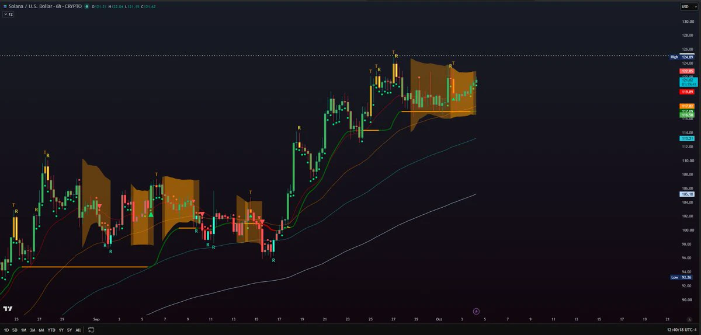The image size is (701, 335).
Task: Click the green up-triangle signal near Sep 5
Action: click(151, 215)
